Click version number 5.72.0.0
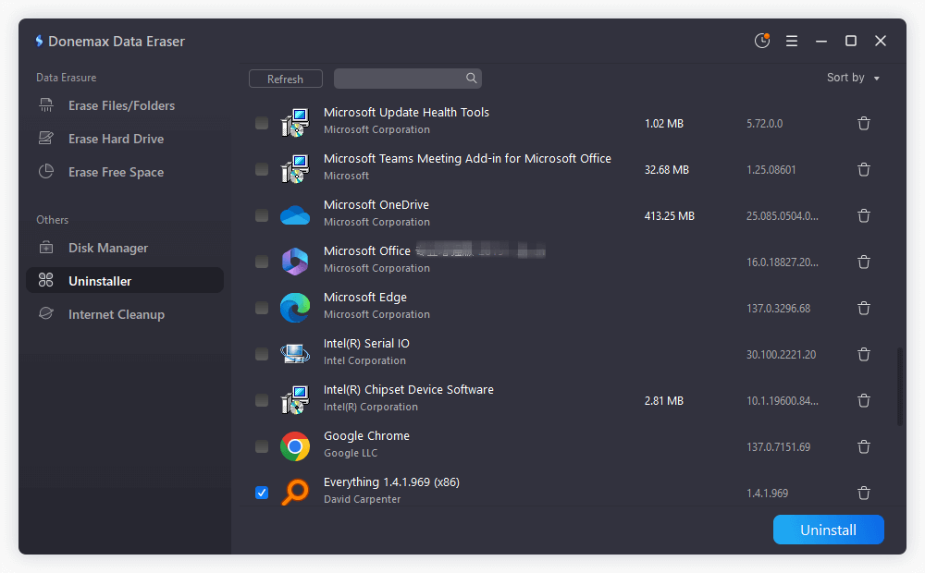 765,123
